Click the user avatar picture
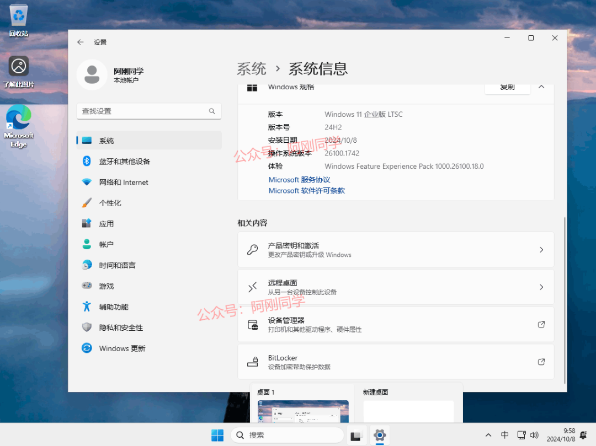Image resolution: width=596 pixels, height=446 pixels. (92, 75)
